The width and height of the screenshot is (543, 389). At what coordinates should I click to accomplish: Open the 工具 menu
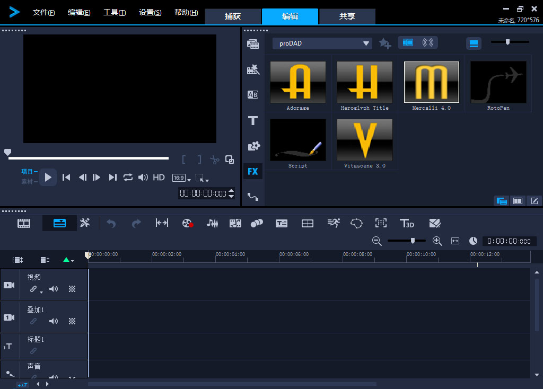115,13
